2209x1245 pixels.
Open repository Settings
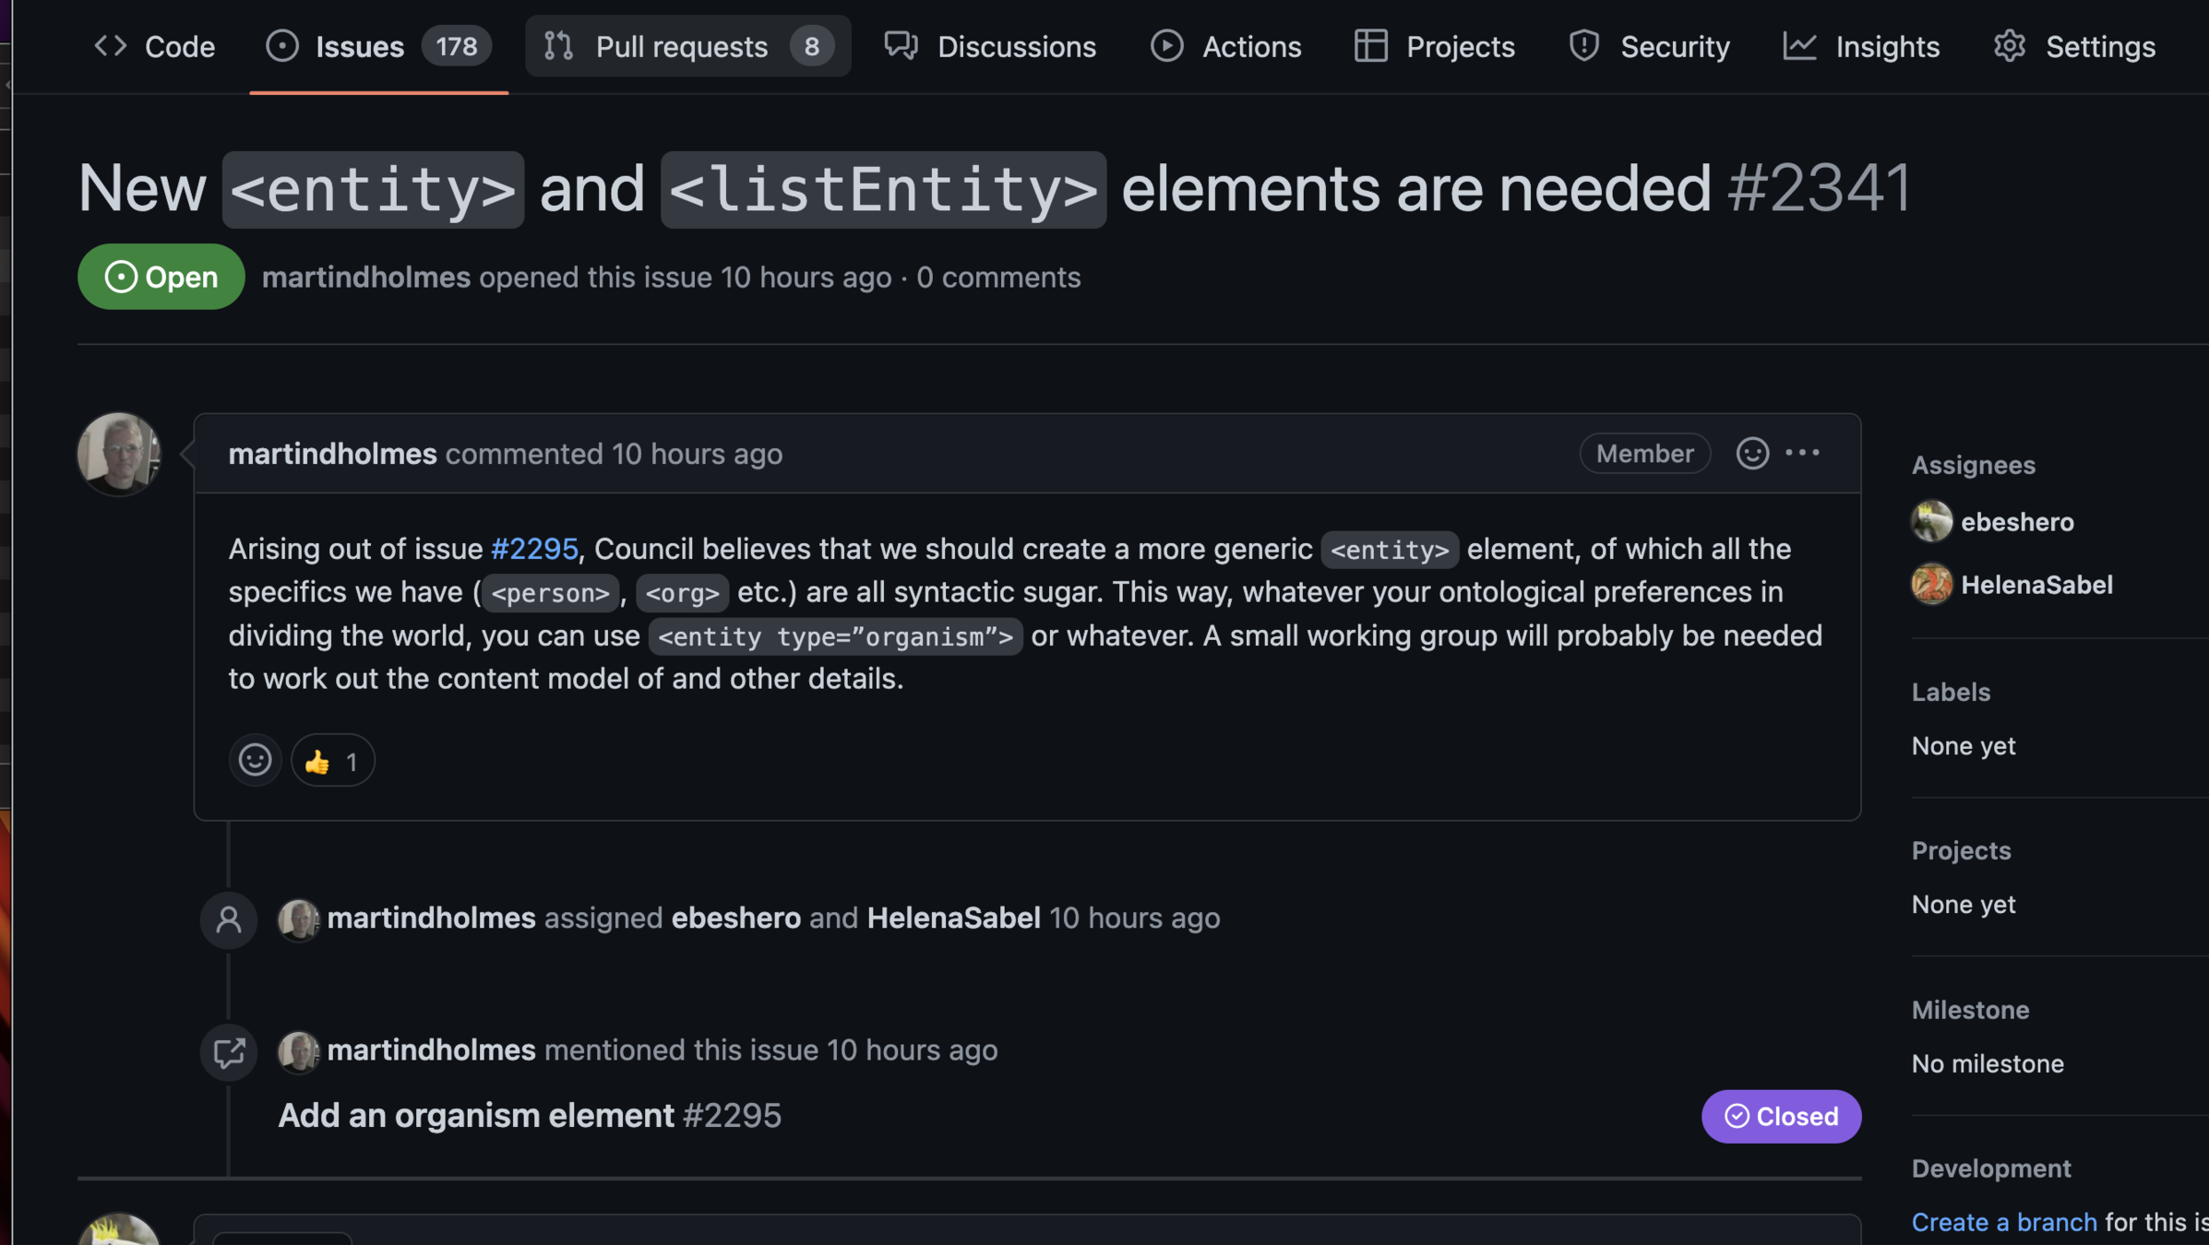pos(2074,46)
